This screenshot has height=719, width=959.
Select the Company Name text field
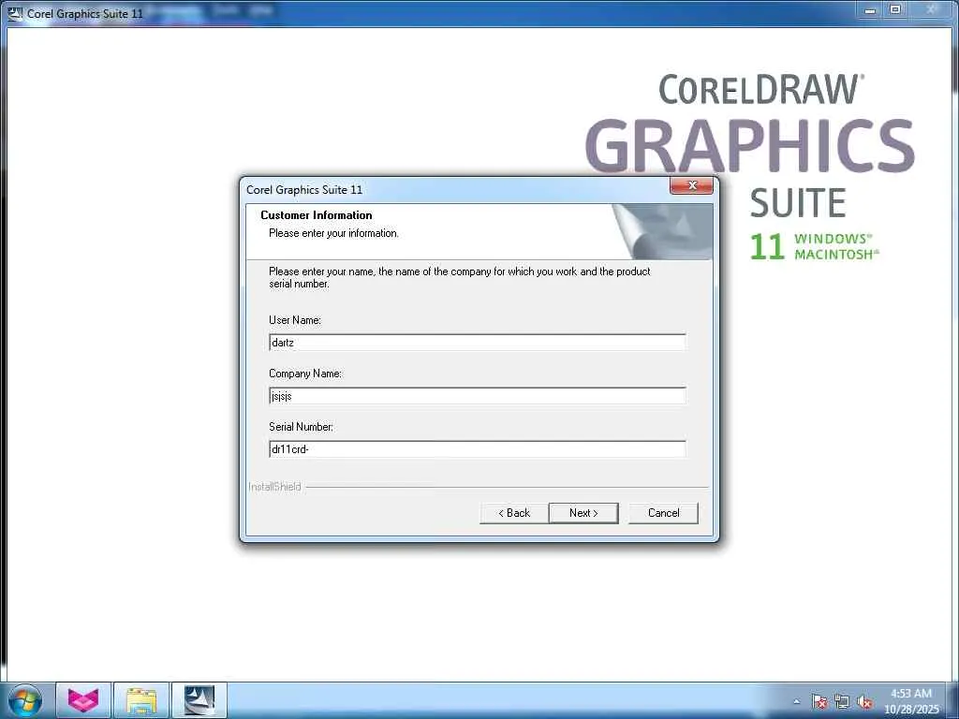477,396
